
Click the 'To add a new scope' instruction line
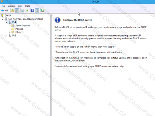[x=84, y=47]
